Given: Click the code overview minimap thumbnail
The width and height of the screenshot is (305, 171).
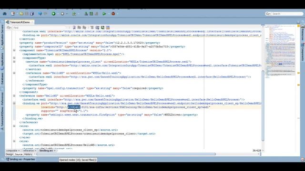Looking at the screenshot, I should 280,51.
